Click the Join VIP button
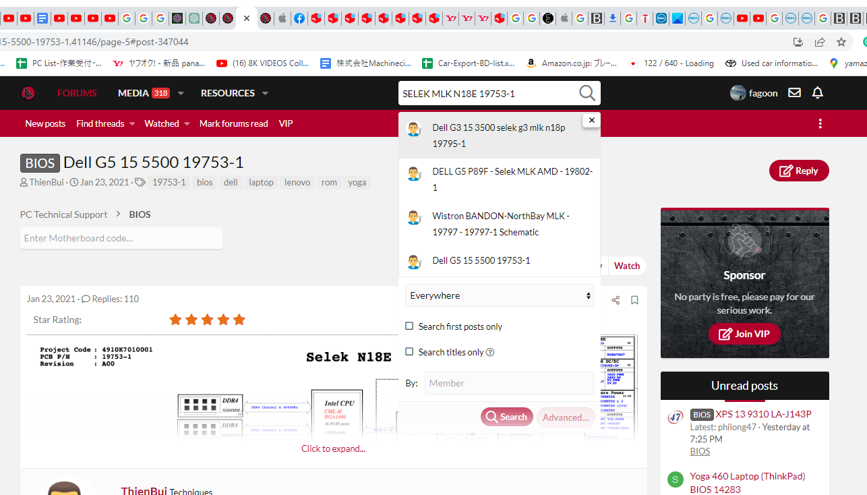The width and height of the screenshot is (867, 495). click(x=744, y=334)
